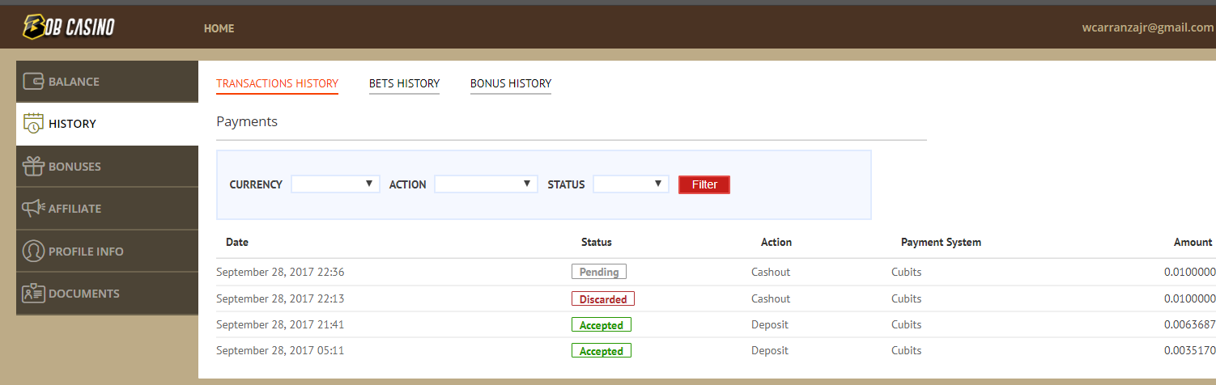Click the ID card Documents icon
The height and width of the screenshot is (385, 1216).
click(33, 293)
